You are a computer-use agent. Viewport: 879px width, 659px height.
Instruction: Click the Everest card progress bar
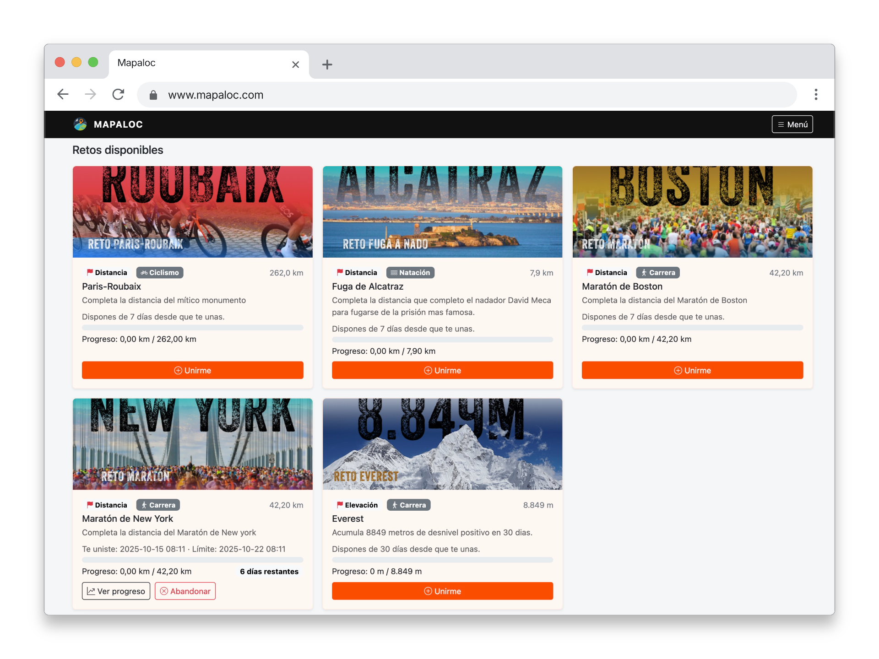442,560
